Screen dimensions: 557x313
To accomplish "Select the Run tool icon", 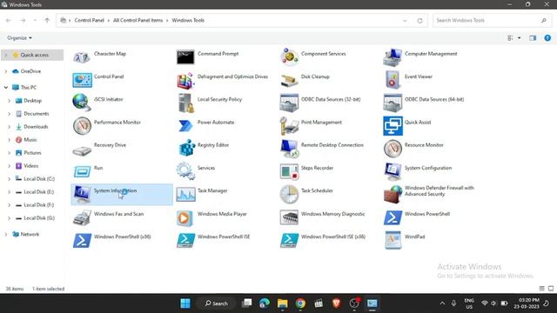I will [x=82, y=172].
